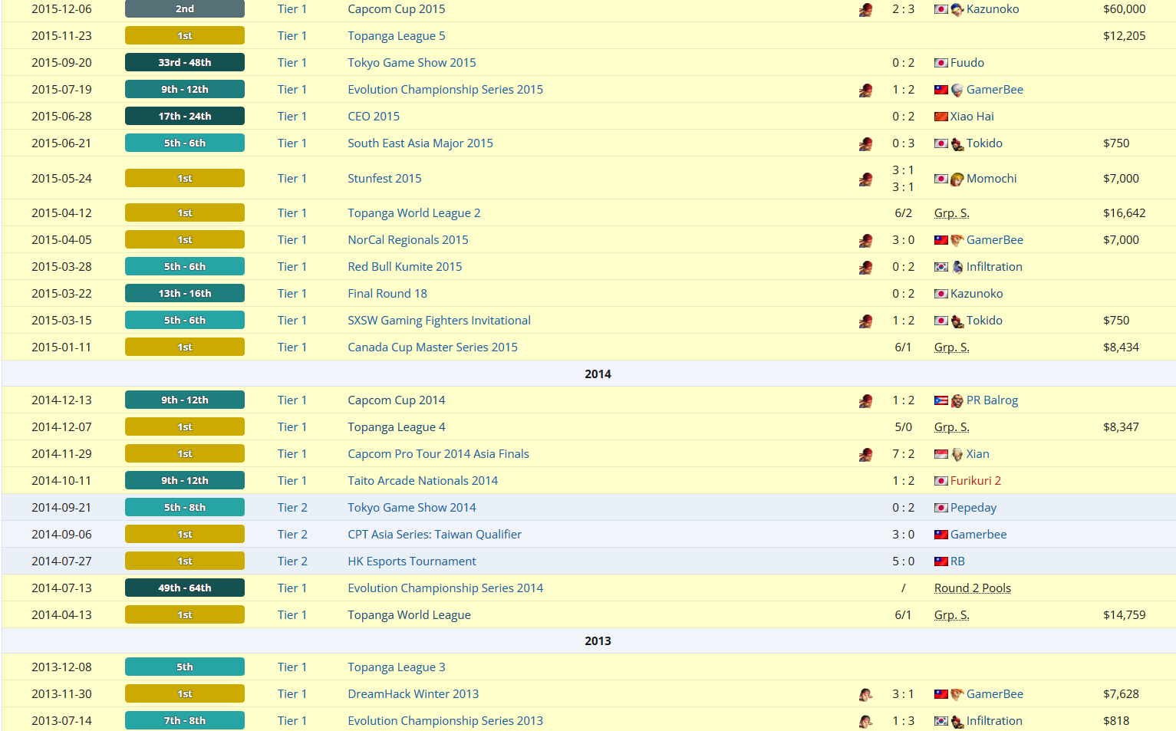Screen dimensions: 1176x731
Task: Click player character icon in DreamHack Winter 2013 row
Action: pyautogui.click(x=865, y=694)
